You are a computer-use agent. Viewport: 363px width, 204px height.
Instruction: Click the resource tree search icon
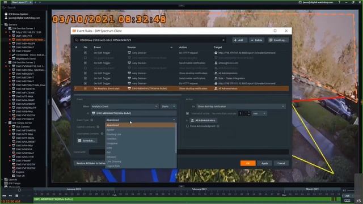[3, 7]
